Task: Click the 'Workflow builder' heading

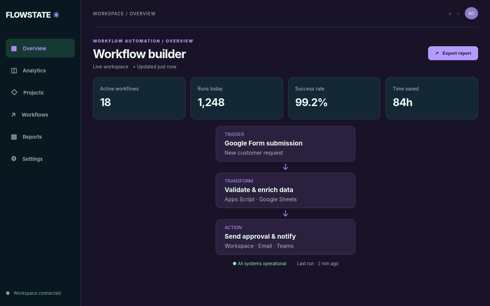Action: click(140, 54)
